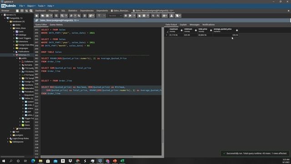
Task: Click the Copy icon in query toolbar
Action: click(71, 16)
